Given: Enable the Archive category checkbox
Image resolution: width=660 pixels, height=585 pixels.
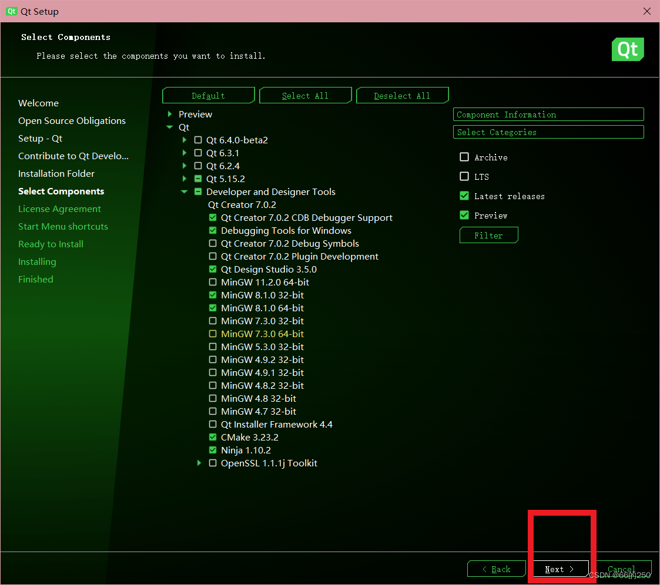Looking at the screenshot, I should (464, 157).
